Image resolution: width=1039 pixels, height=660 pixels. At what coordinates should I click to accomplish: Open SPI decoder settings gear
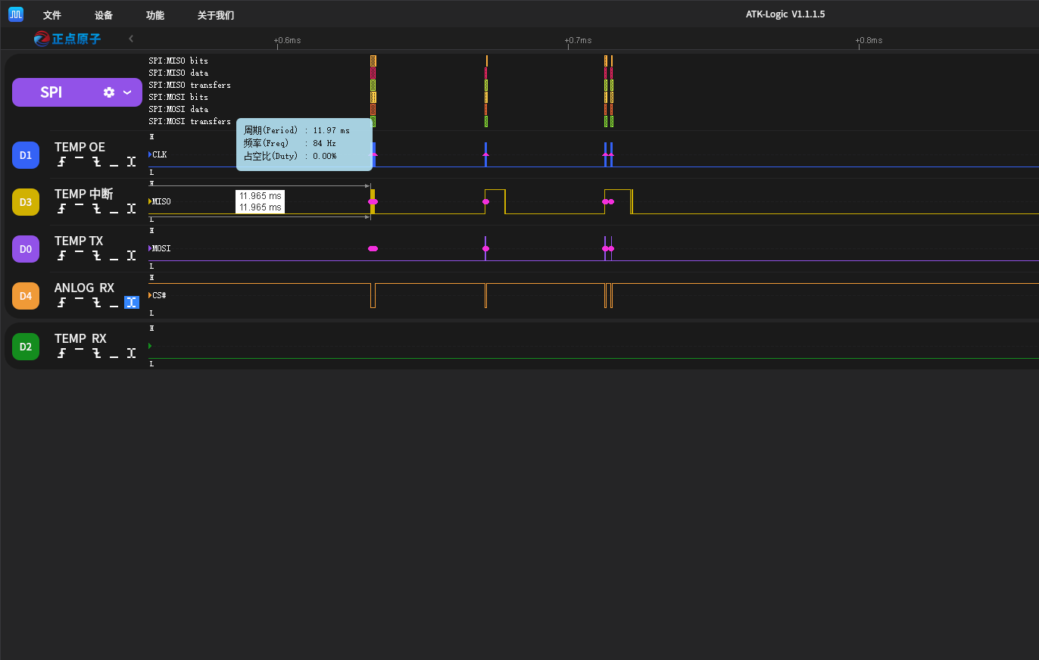109,92
